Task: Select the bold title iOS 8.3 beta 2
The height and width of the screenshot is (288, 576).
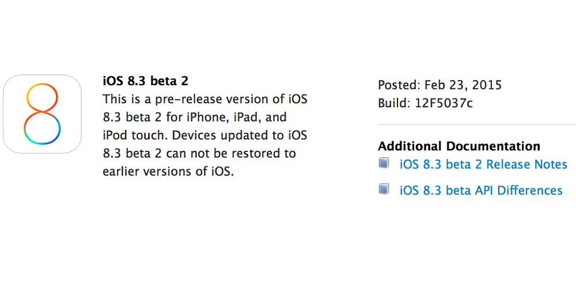Action: click(146, 81)
